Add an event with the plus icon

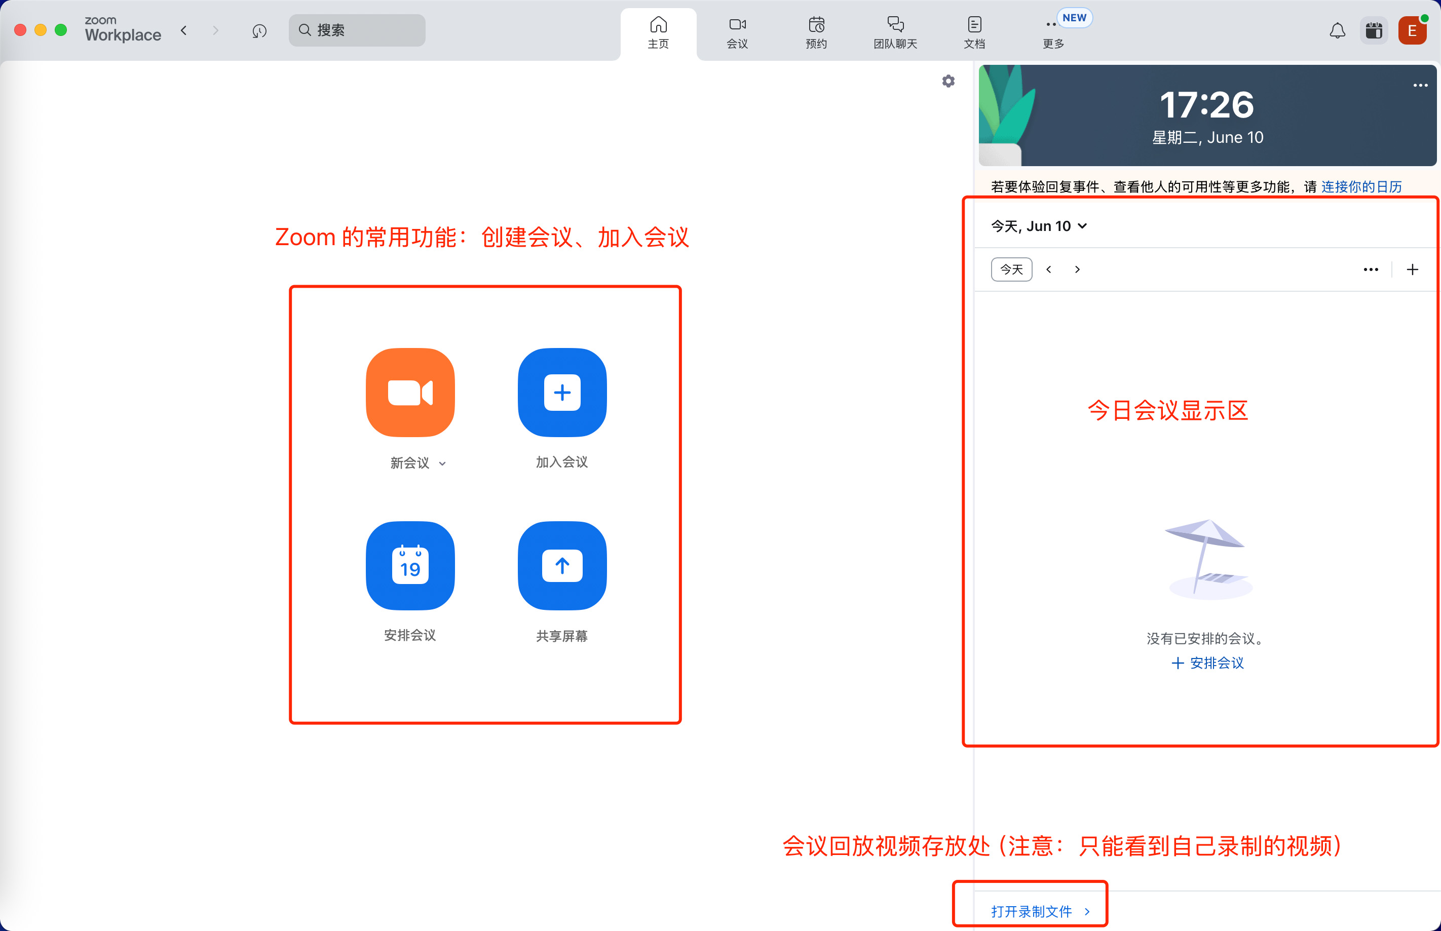point(1412,269)
